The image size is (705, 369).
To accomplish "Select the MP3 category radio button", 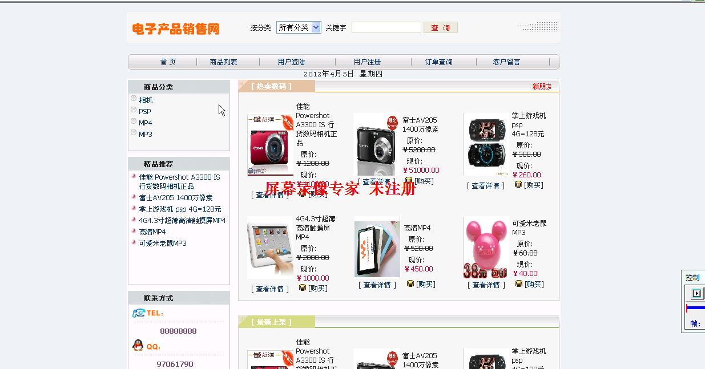I will coord(134,132).
